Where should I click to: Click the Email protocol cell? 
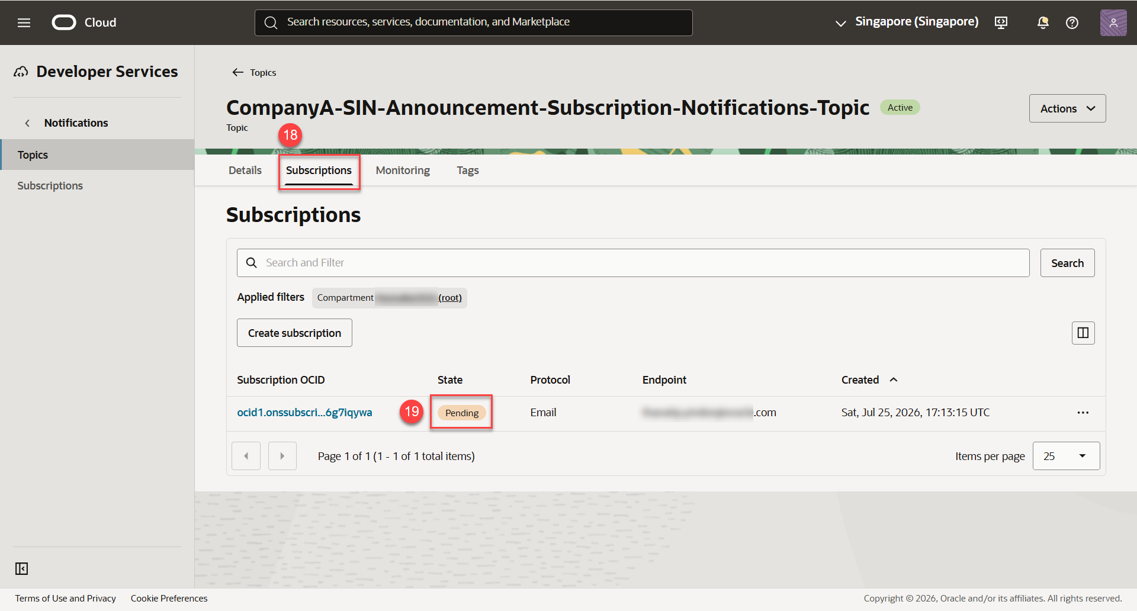[x=543, y=413]
